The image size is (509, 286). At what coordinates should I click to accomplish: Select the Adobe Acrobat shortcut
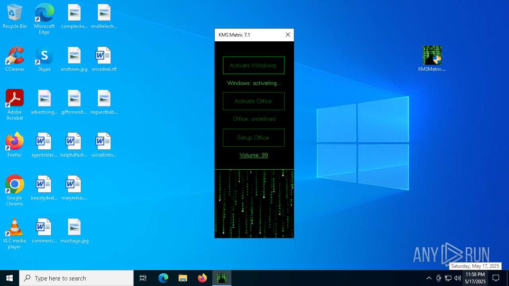pyautogui.click(x=15, y=105)
